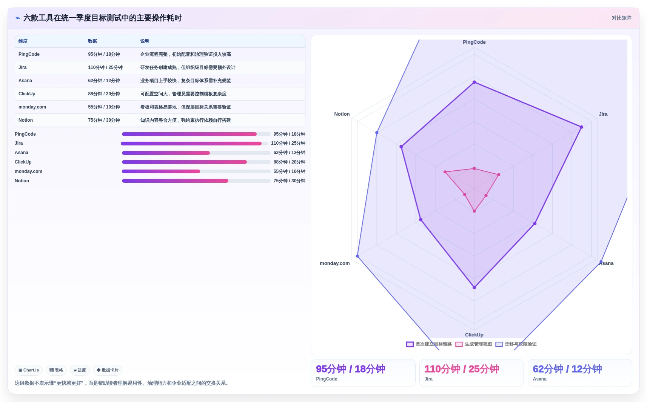Click the monday.com axis label on radar chart
Viewport: 647px width, 402px height.
[x=335, y=263]
